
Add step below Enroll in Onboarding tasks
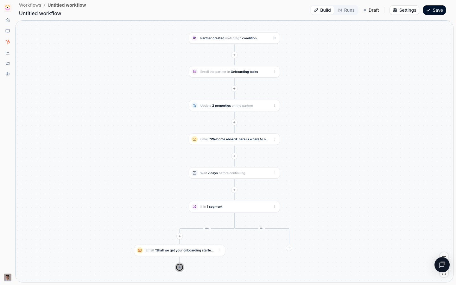[x=234, y=89]
